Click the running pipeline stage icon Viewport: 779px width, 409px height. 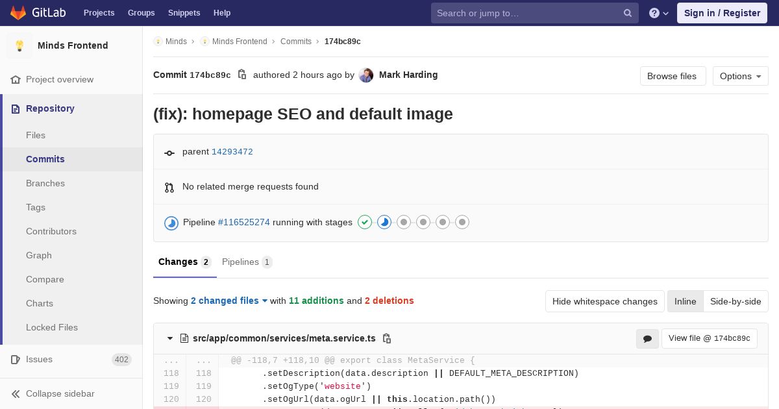(x=384, y=223)
